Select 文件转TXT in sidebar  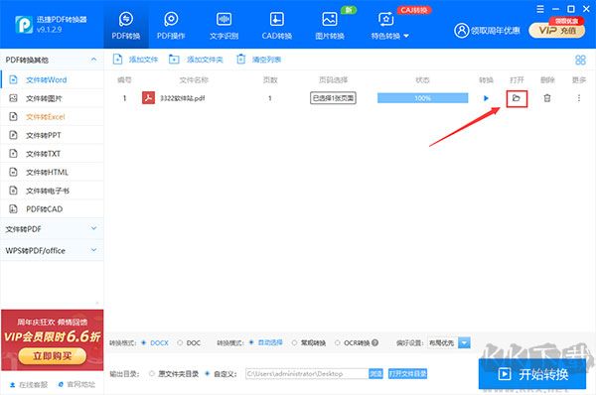pyautogui.click(x=52, y=154)
